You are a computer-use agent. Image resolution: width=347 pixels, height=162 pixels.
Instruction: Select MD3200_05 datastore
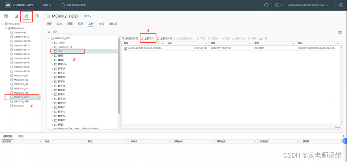(21, 93)
